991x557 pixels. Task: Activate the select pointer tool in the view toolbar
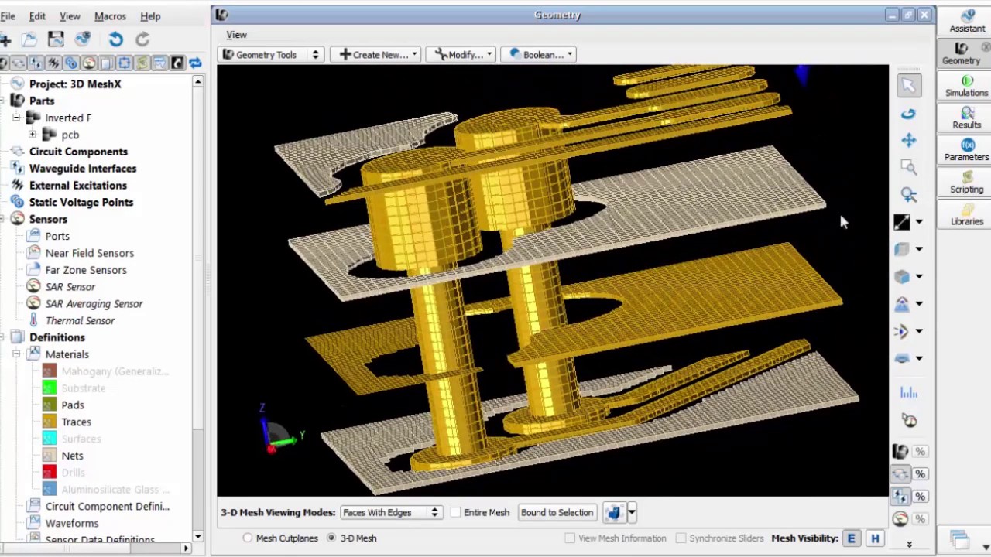pos(909,86)
